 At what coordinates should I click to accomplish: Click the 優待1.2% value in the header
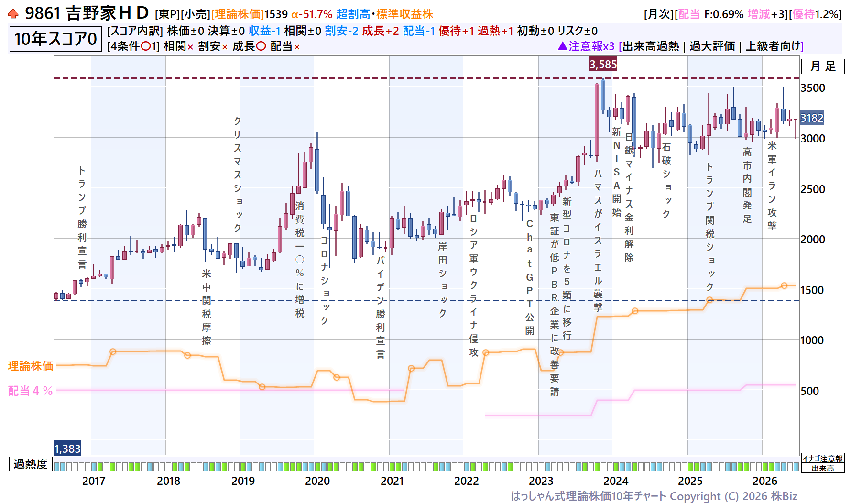pyautogui.click(x=814, y=14)
